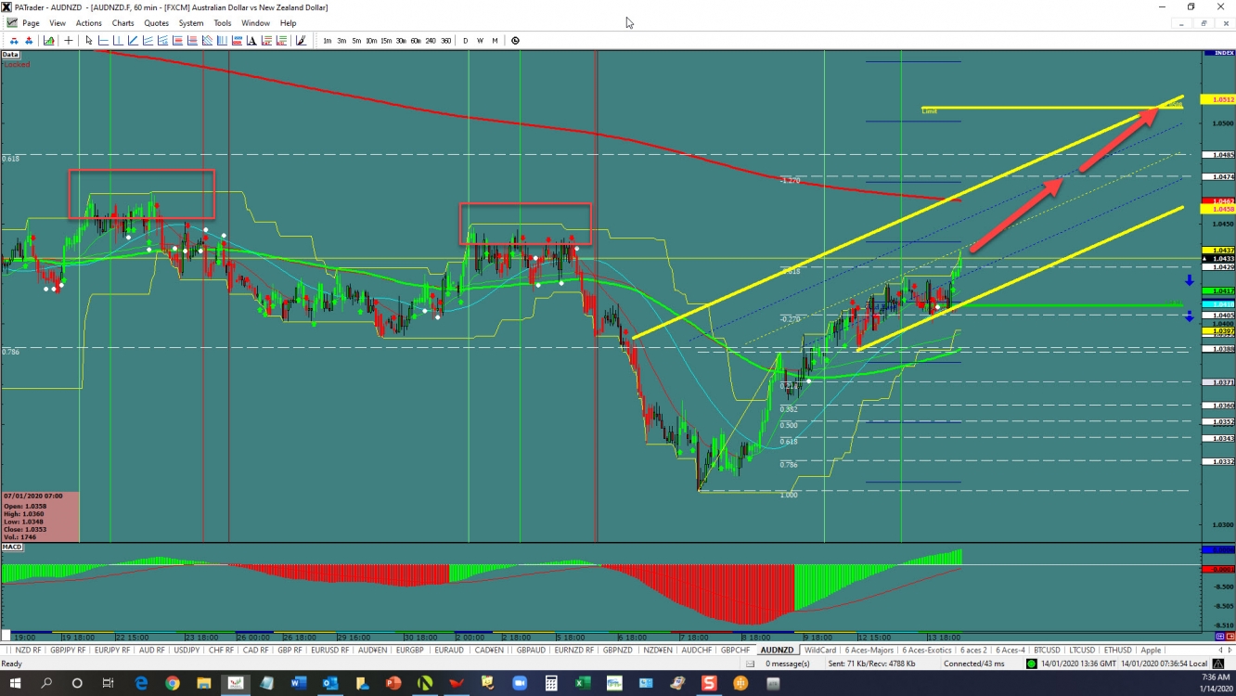Open the Help menu
Image resolution: width=1236 pixels, height=696 pixels.
pos(288,23)
